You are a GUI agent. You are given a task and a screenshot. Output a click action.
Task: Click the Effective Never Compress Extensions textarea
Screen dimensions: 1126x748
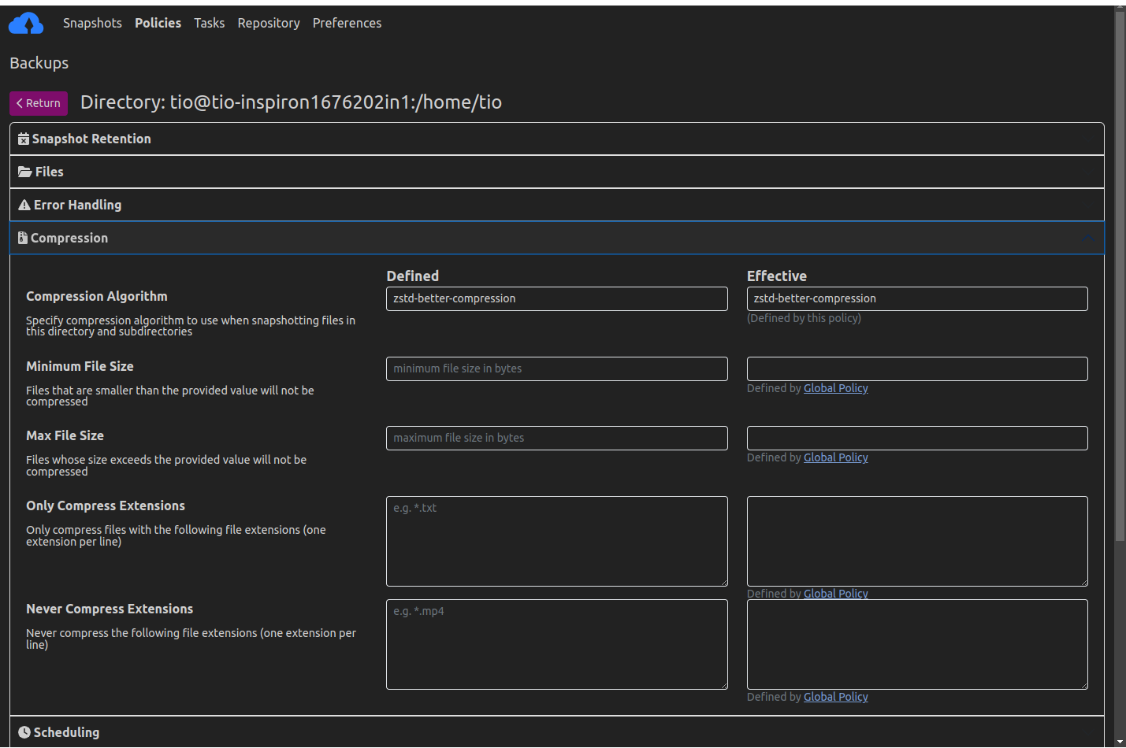pyautogui.click(x=917, y=644)
